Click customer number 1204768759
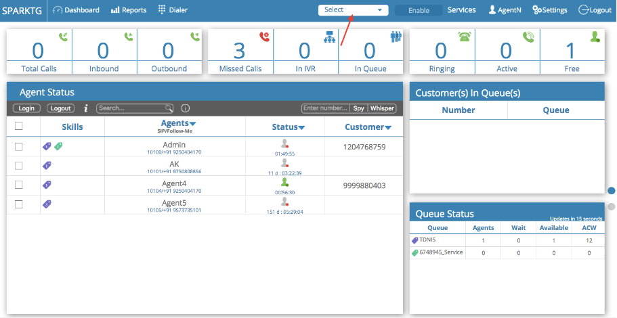The image size is (617, 318). coord(364,147)
